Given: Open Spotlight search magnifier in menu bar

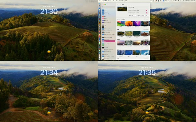Looking at the screenshot, I should (181, 1).
